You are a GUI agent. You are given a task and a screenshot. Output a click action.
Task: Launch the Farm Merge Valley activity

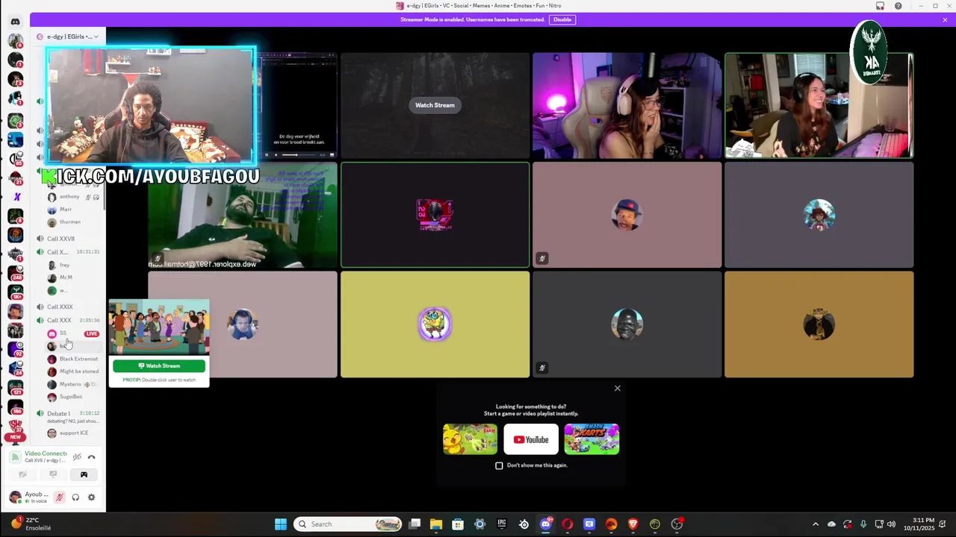click(470, 439)
